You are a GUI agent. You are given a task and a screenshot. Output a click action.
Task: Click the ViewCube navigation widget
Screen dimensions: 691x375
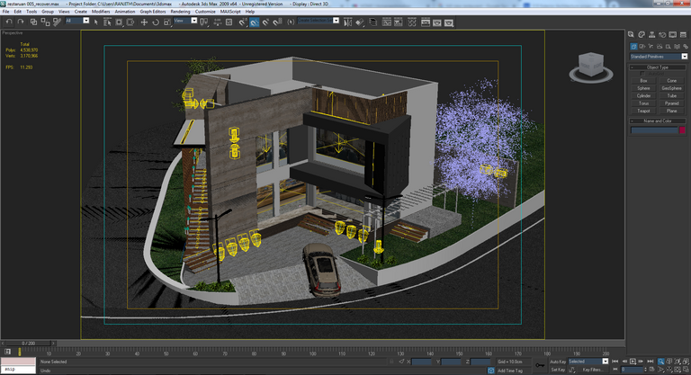coord(591,67)
